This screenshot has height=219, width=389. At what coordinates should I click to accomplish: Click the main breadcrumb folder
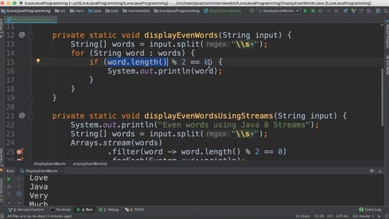click(x=77, y=11)
